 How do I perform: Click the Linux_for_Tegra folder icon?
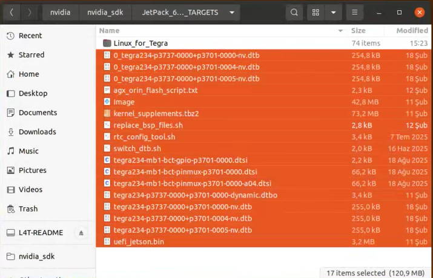click(107, 43)
